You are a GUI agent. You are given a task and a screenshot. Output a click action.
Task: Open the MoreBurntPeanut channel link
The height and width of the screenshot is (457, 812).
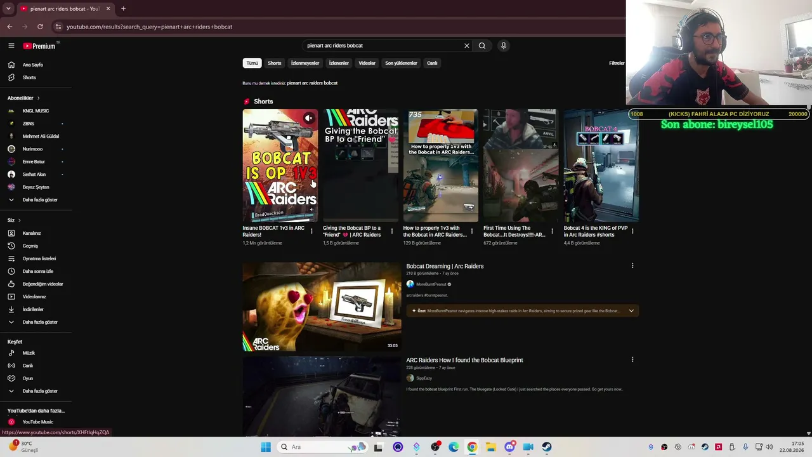pyautogui.click(x=431, y=284)
